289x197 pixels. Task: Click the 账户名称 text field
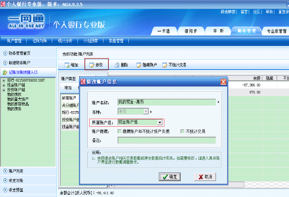(167, 102)
